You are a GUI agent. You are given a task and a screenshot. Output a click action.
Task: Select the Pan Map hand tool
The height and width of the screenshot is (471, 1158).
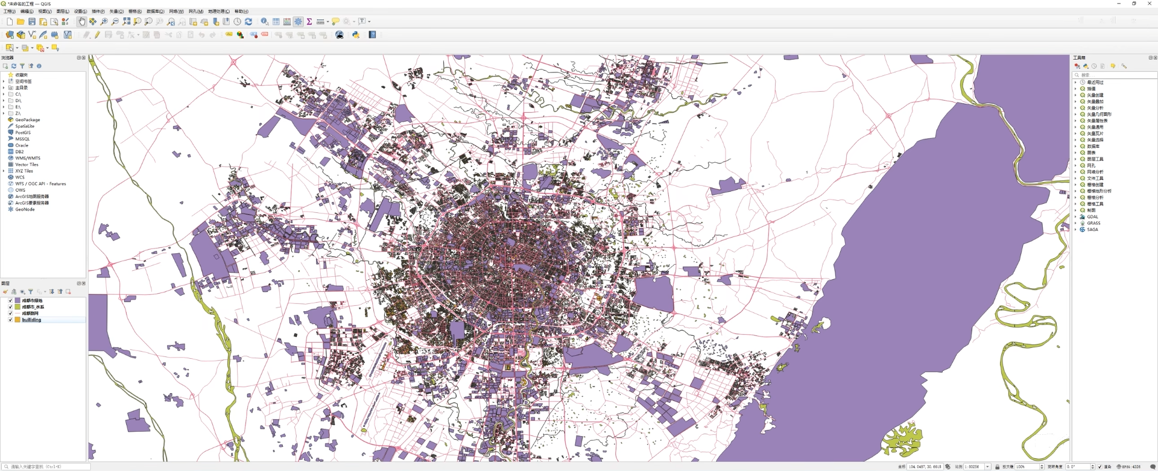81,22
